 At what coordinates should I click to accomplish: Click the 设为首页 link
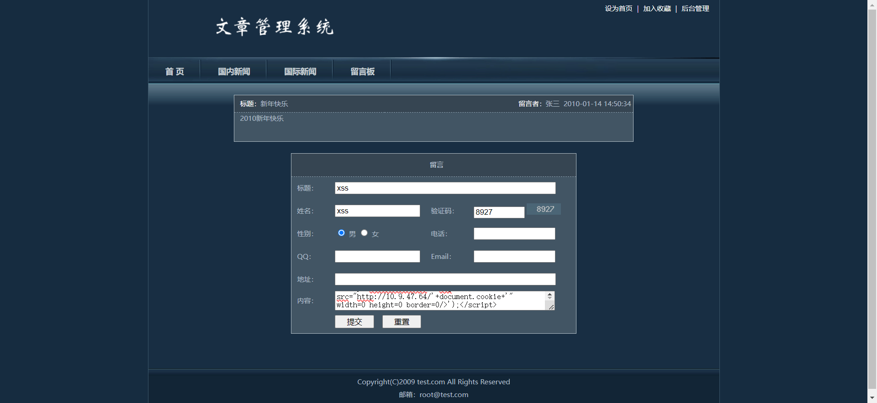pos(618,9)
